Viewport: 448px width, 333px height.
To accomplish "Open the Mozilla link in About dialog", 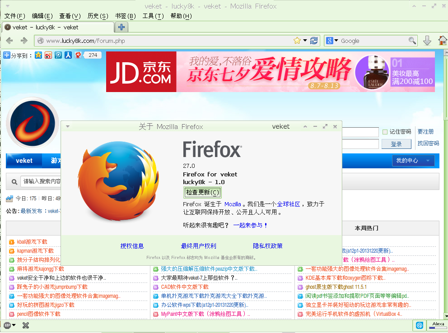I will point(233,204).
